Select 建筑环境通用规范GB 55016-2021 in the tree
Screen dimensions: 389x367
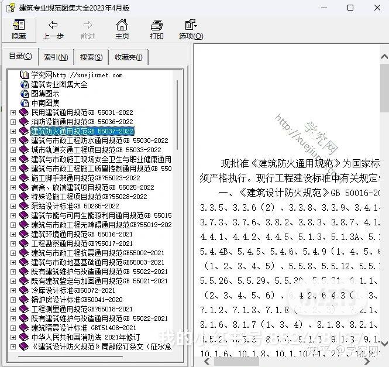(82, 234)
